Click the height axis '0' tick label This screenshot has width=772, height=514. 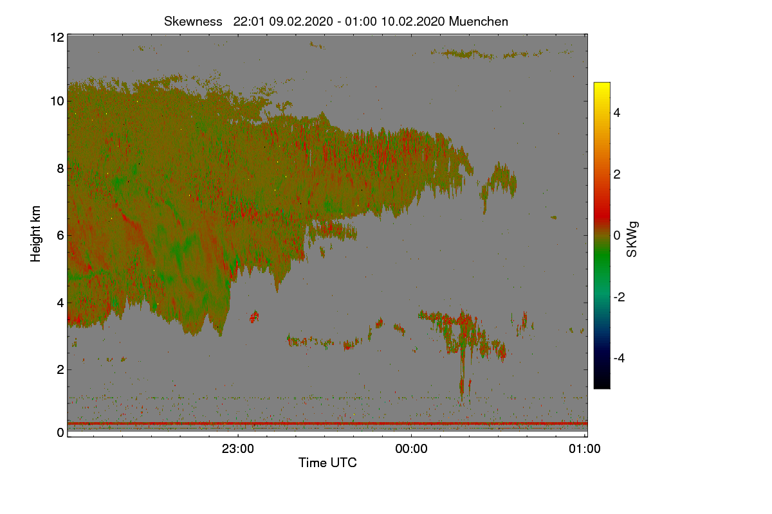click(60, 432)
